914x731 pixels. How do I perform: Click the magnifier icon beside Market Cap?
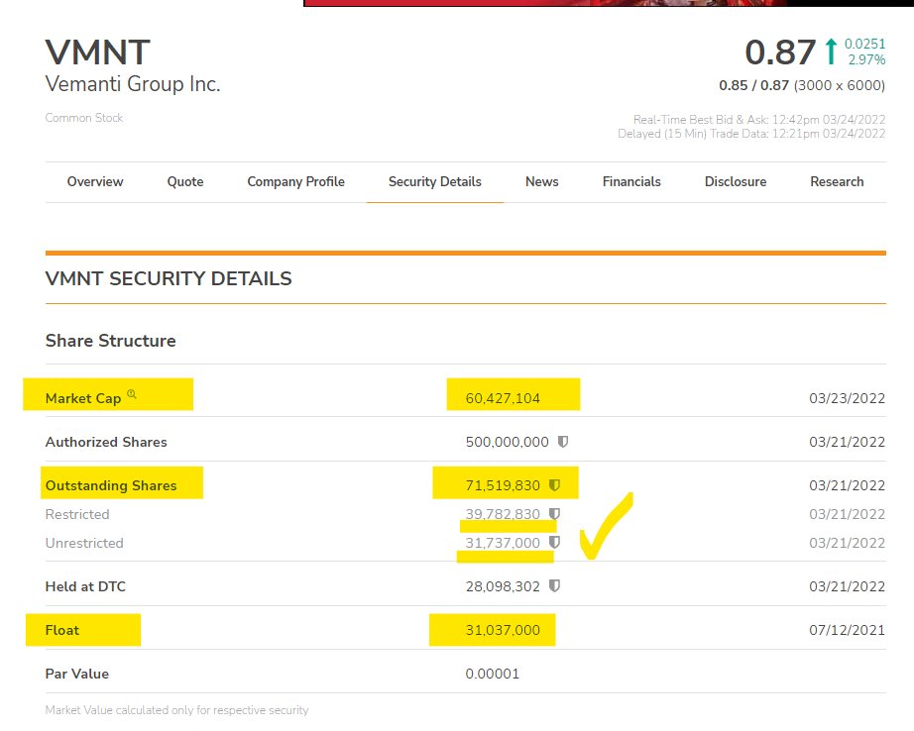click(132, 394)
